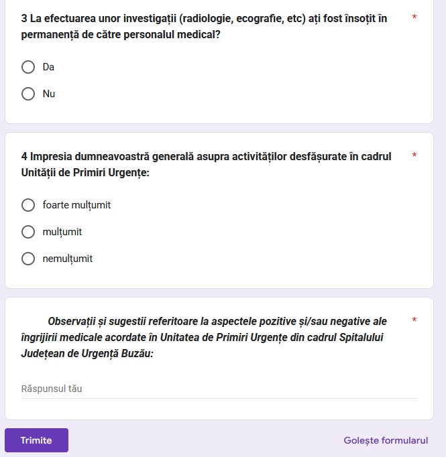Choose the "Nu" radio option
Screen dimensions: 446x457
(x=28, y=94)
